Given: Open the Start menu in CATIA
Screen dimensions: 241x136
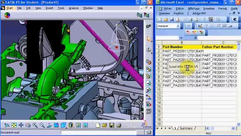Looking at the screenshot, I should click(x=9, y=8).
